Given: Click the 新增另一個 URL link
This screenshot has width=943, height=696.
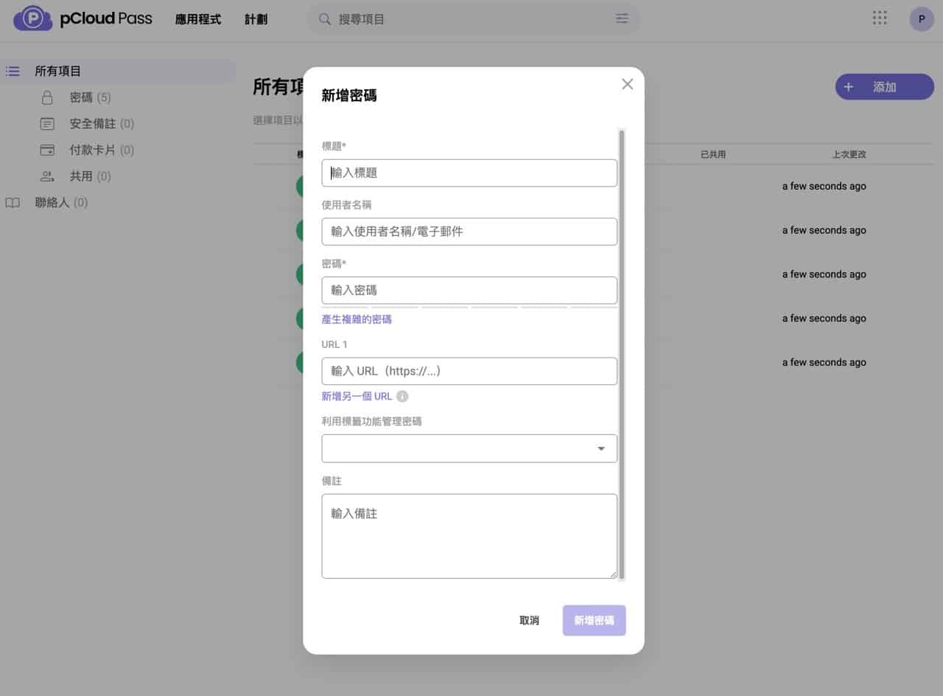Looking at the screenshot, I should pos(357,397).
